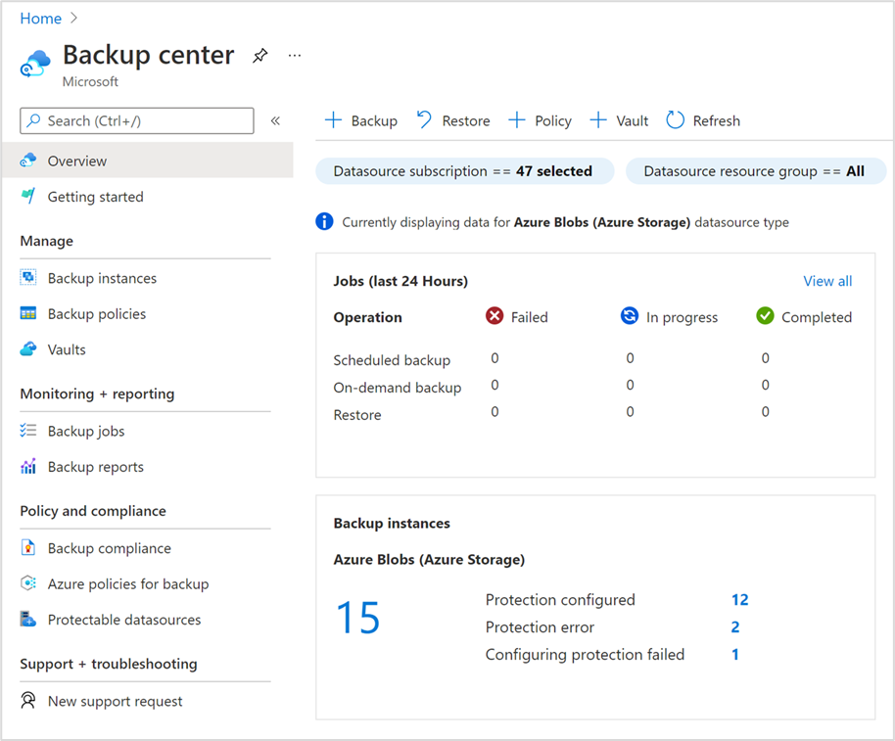Create a new Policy from toolbar
The image size is (895, 741).
pyautogui.click(x=540, y=120)
